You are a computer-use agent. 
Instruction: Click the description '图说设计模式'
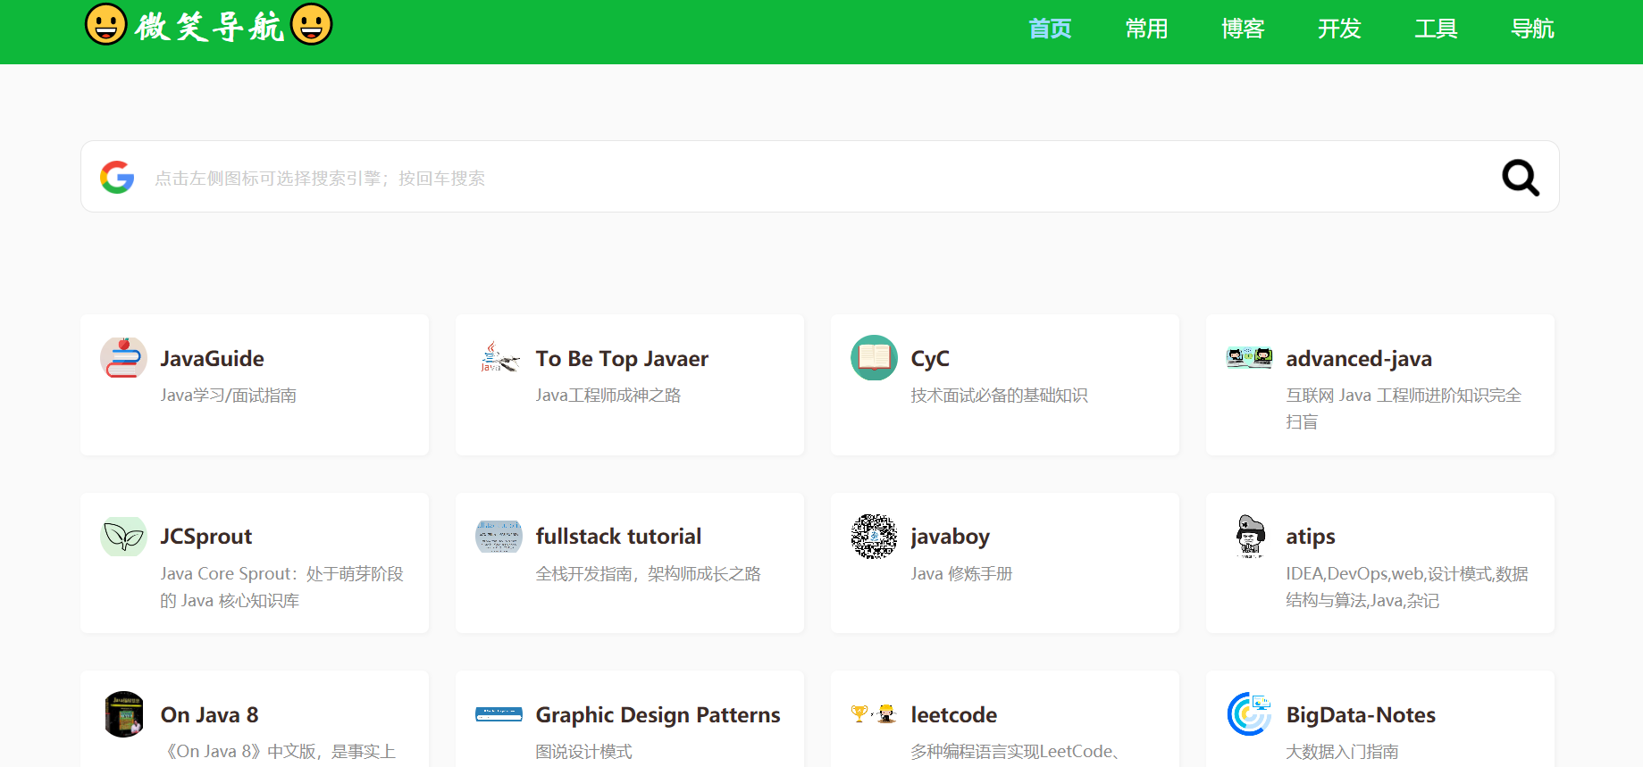click(x=584, y=751)
